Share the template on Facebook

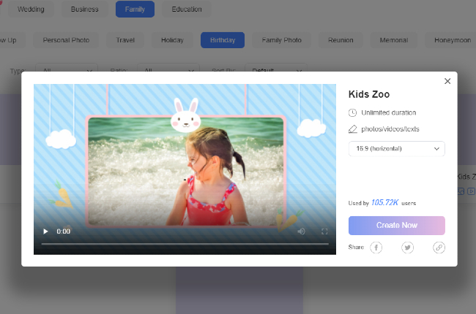pos(376,248)
